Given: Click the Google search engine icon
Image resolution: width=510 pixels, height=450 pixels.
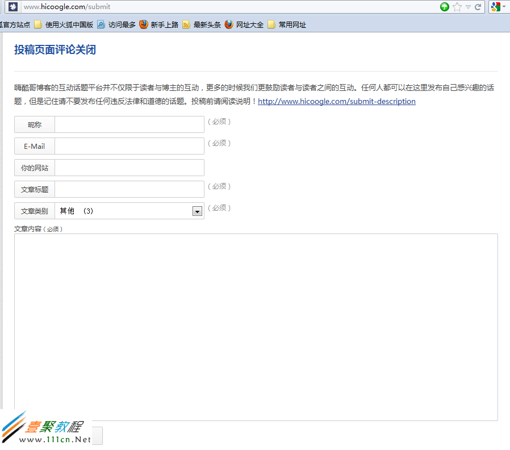Looking at the screenshot, I should click(x=495, y=7).
